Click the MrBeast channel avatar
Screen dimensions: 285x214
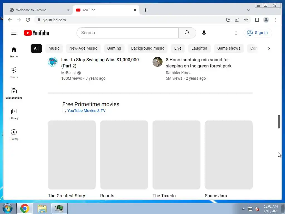point(53,62)
